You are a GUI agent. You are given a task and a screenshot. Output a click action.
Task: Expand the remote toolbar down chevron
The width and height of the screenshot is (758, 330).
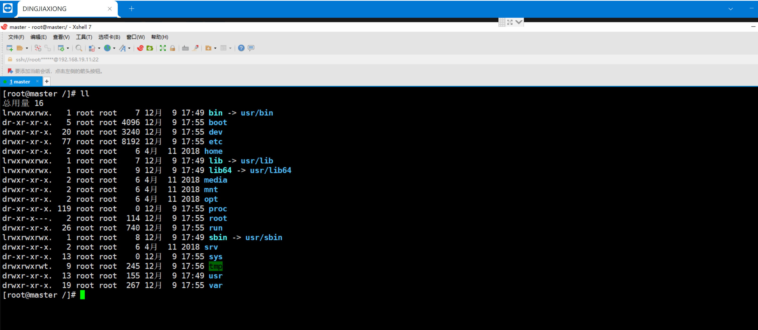point(519,22)
